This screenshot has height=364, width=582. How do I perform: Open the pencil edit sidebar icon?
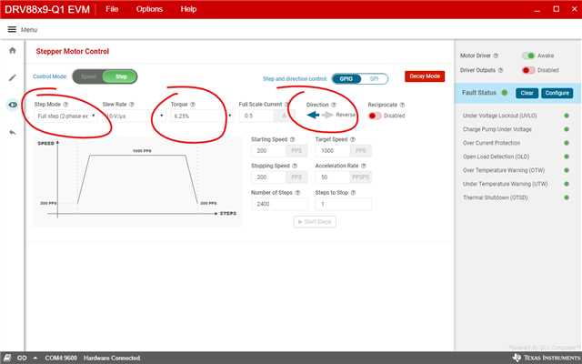click(x=12, y=77)
